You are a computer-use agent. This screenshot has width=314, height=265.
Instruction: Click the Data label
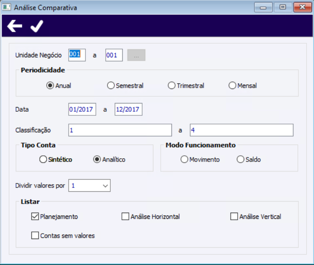[22, 110]
